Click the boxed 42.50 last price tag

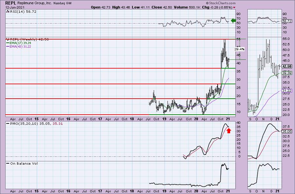[287, 66]
